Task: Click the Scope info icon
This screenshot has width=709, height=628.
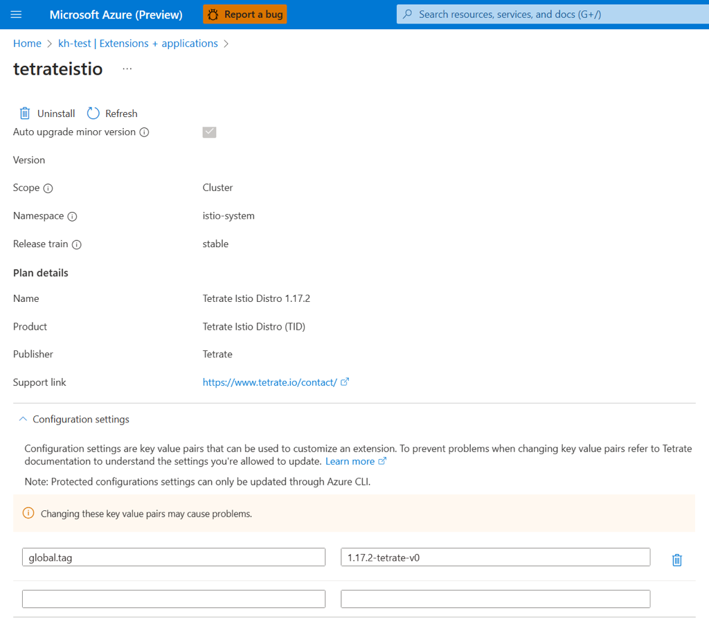Action: pos(49,188)
